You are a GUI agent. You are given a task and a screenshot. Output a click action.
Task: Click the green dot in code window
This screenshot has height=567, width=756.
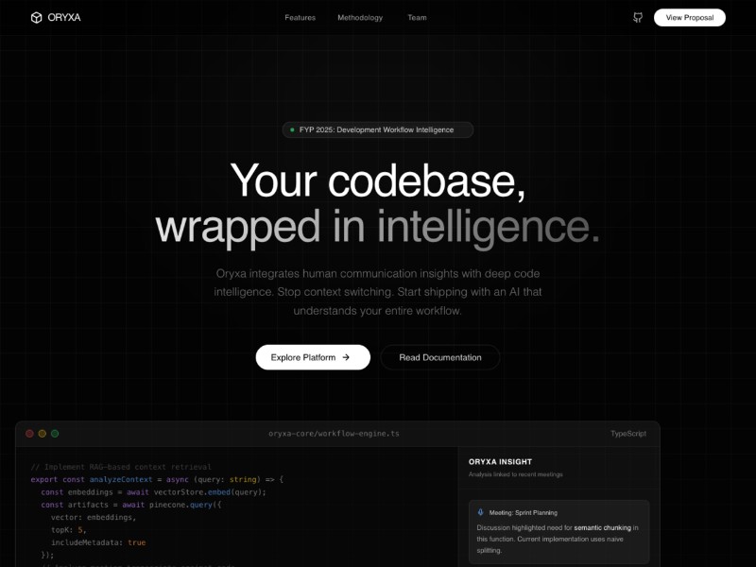[x=55, y=434]
